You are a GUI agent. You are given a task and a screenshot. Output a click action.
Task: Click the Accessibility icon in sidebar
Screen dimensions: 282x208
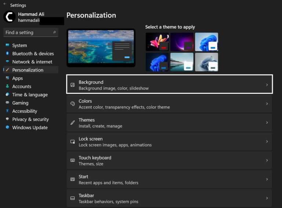coord(7,111)
